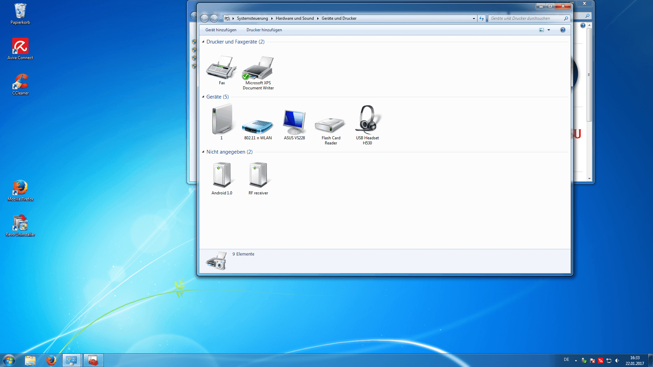Click Drucker hinzufügen
653x367 pixels.
coord(264,30)
